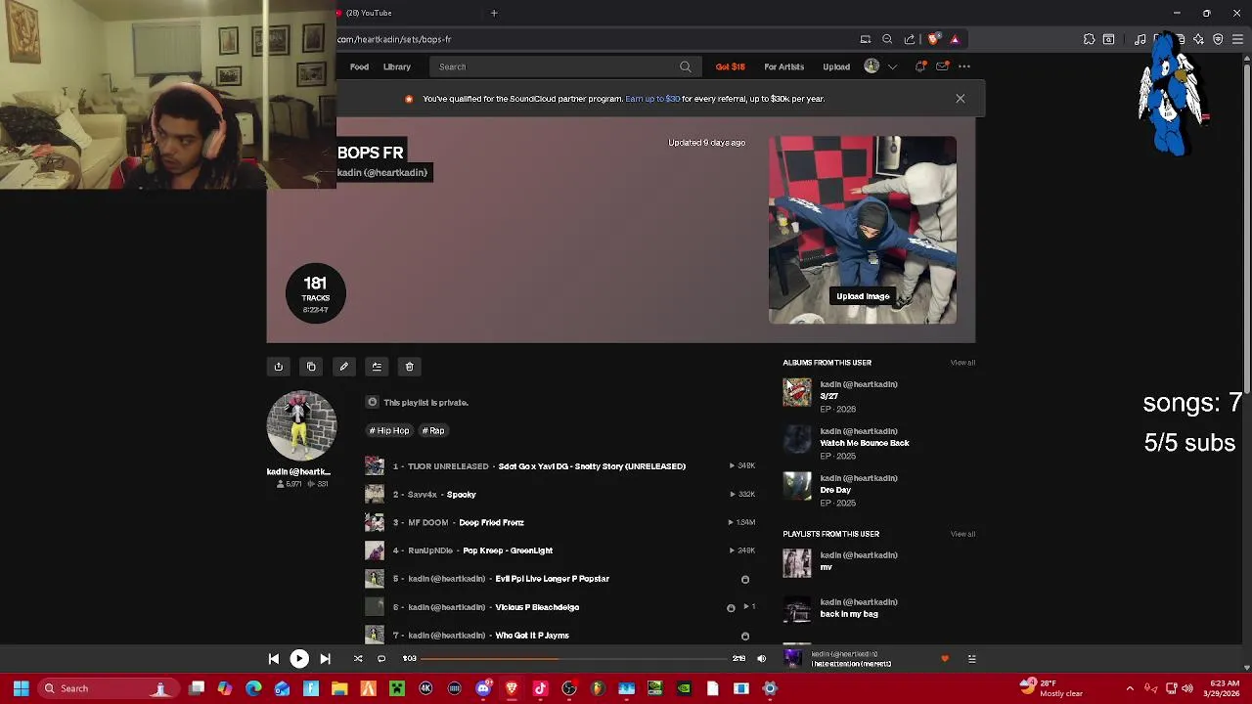Click the search magnifier icon
This screenshot has width=1252, height=704.
(686, 66)
